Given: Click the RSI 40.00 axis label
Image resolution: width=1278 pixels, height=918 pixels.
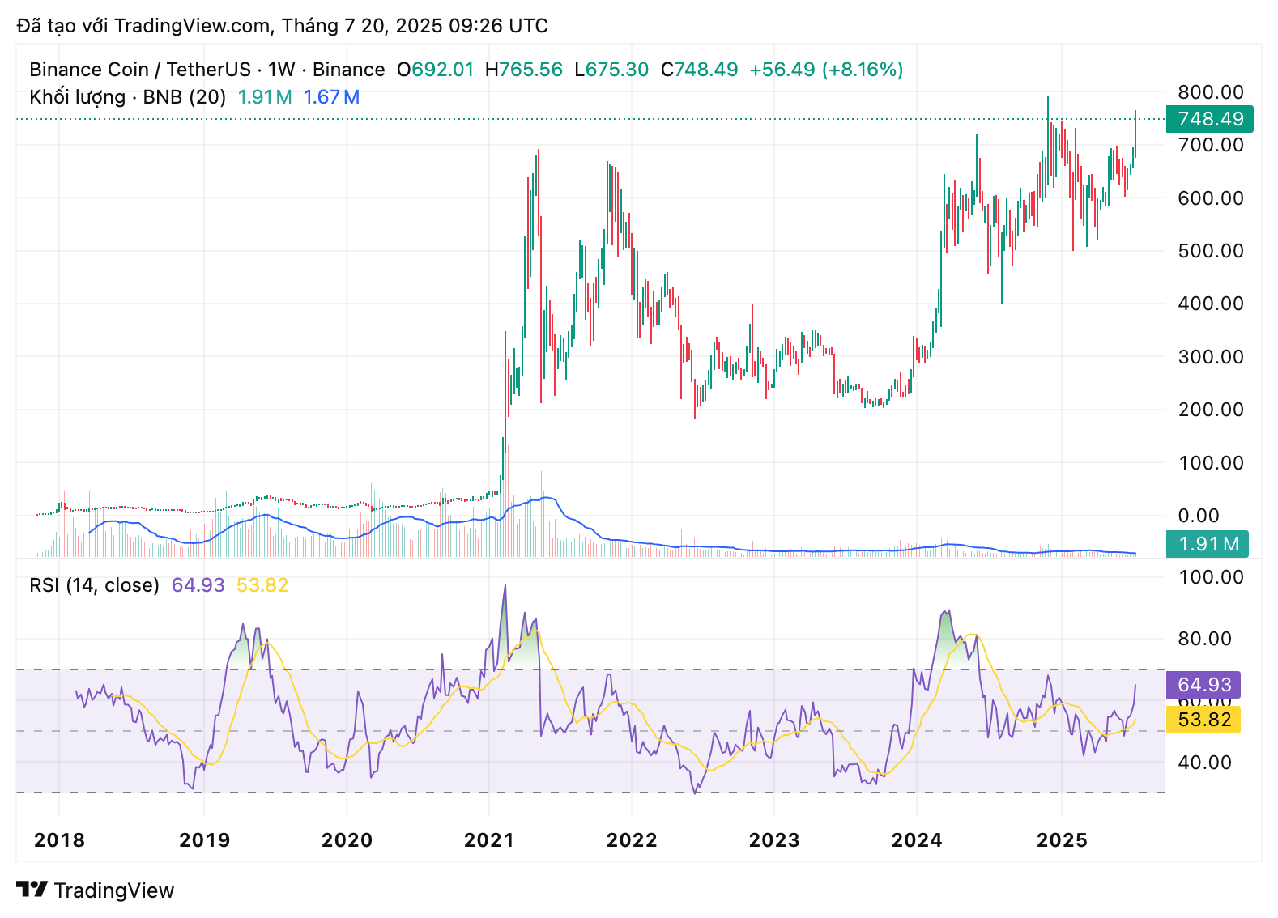Looking at the screenshot, I should coord(1204,763).
